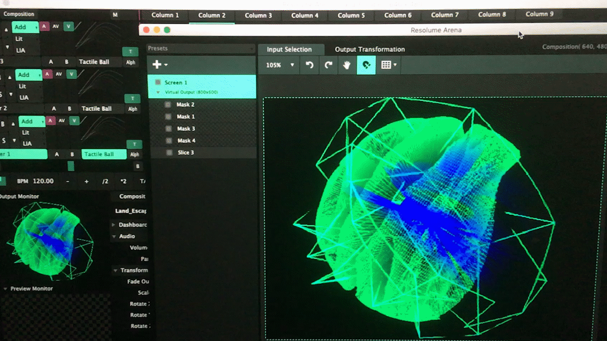Select the Column 7 header
Viewport: 607px width, 341px height.
(x=445, y=15)
